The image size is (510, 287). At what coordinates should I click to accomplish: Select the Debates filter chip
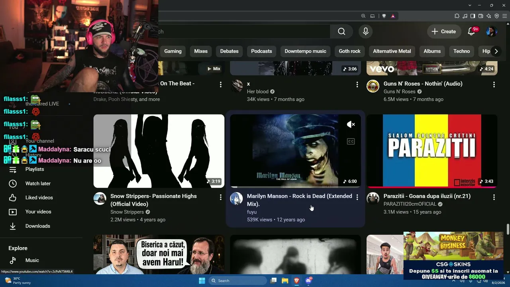coord(229,51)
